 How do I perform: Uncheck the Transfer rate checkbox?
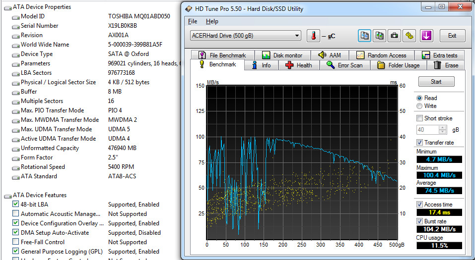pos(420,143)
